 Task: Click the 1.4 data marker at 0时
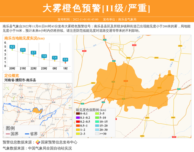pos(55,60)
